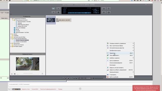Click the record circle button beside the display
The image size is (162, 91).
click(x=104, y=9)
